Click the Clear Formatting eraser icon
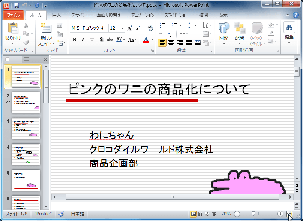 pos(150,28)
